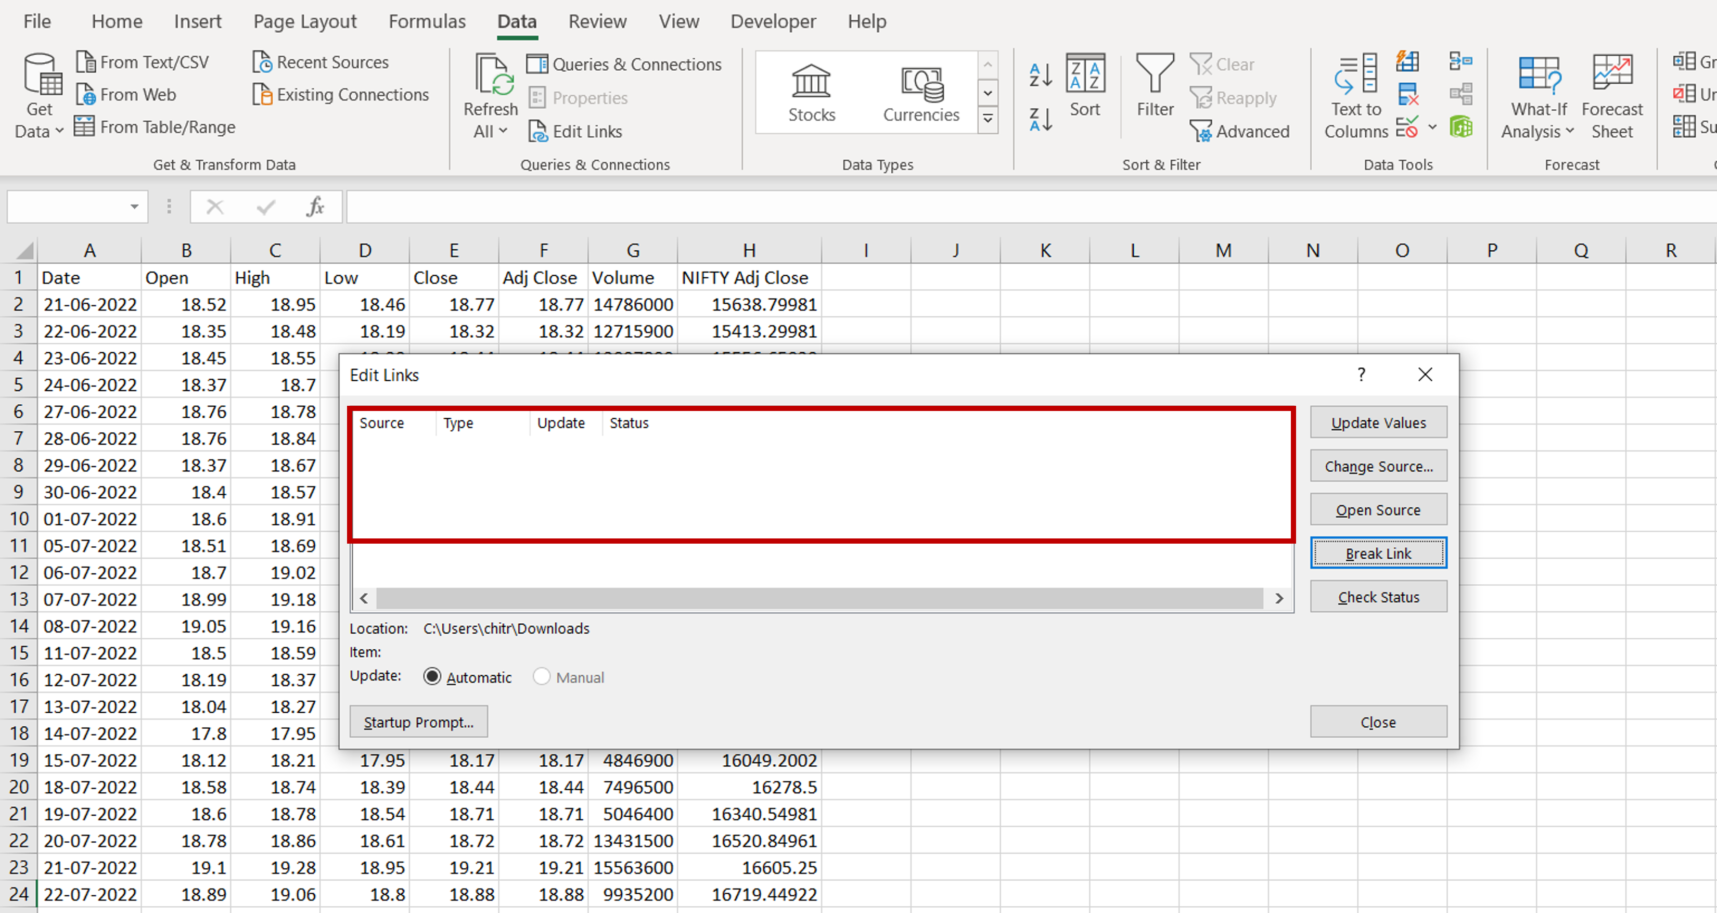
Task: Open the Sort dialog
Action: point(1085,86)
